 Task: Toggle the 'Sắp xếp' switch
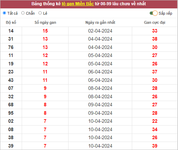[x=154, y=13]
